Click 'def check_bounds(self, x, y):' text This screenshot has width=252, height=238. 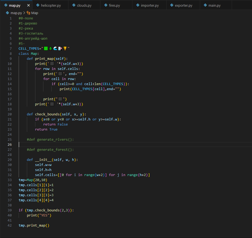click(x=56, y=114)
